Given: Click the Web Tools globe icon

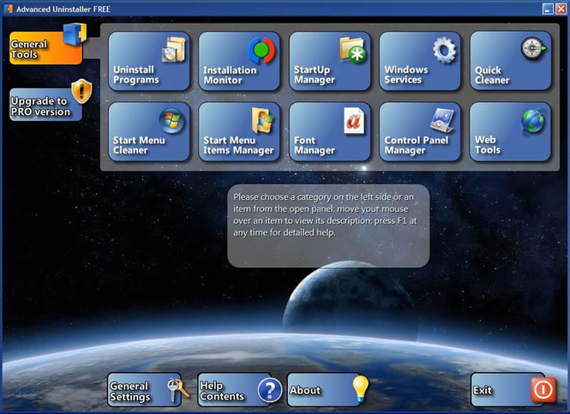Looking at the screenshot, I should 533,122.
